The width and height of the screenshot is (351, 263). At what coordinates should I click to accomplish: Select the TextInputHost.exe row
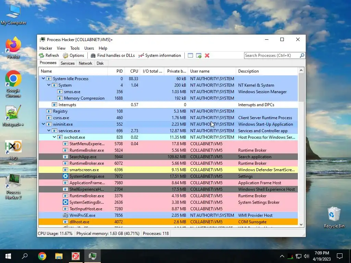[x=168, y=209]
